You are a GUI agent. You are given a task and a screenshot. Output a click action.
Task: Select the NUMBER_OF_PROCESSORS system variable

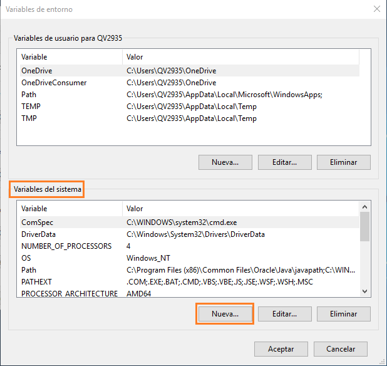point(66,246)
